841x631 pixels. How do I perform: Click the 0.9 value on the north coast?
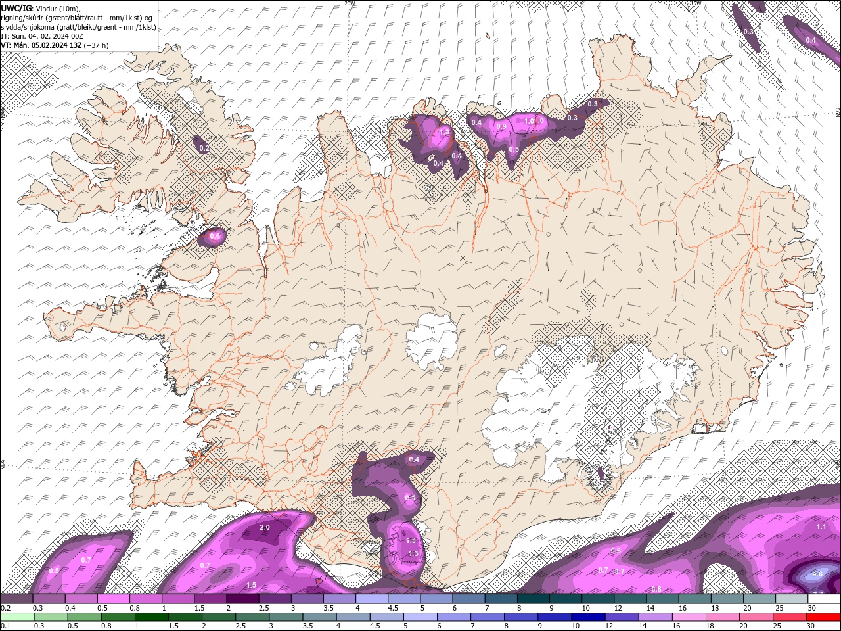pyautogui.click(x=501, y=126)
